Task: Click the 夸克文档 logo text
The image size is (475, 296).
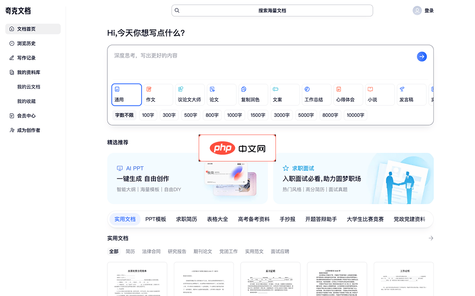Action: 18,11
